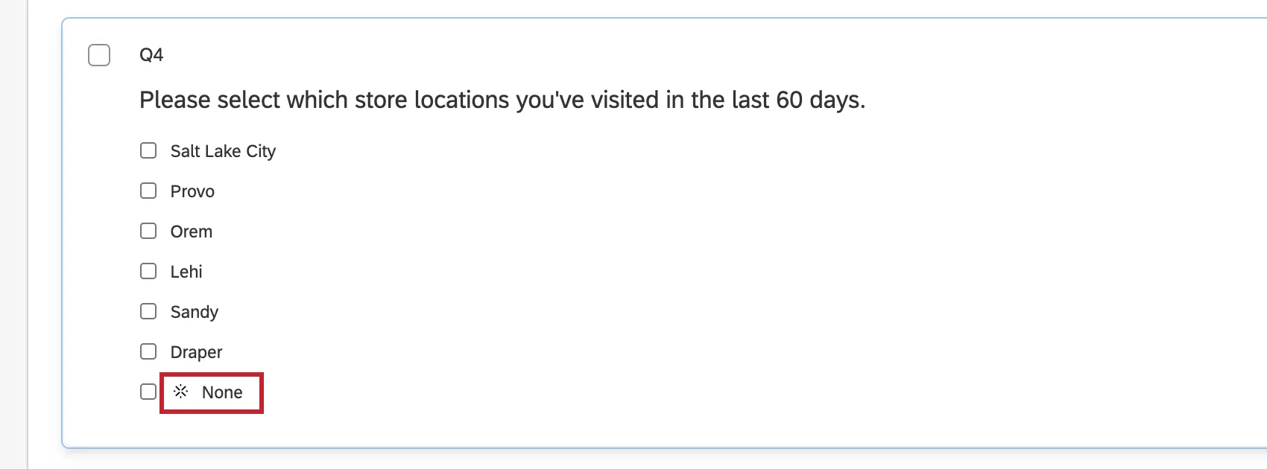
Task: Edit the Orem choice text
Action: tap(189, 231)
